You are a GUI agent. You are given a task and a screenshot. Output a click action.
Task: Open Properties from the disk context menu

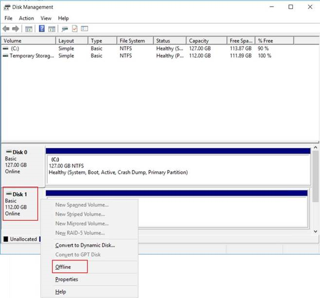coord(67,280)
